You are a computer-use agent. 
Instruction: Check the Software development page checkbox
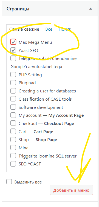[x=13, y=107]
